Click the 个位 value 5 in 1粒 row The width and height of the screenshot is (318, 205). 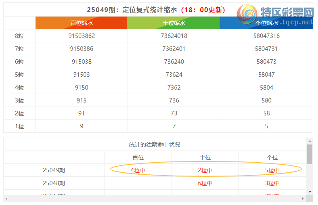(x=266, y=126)
